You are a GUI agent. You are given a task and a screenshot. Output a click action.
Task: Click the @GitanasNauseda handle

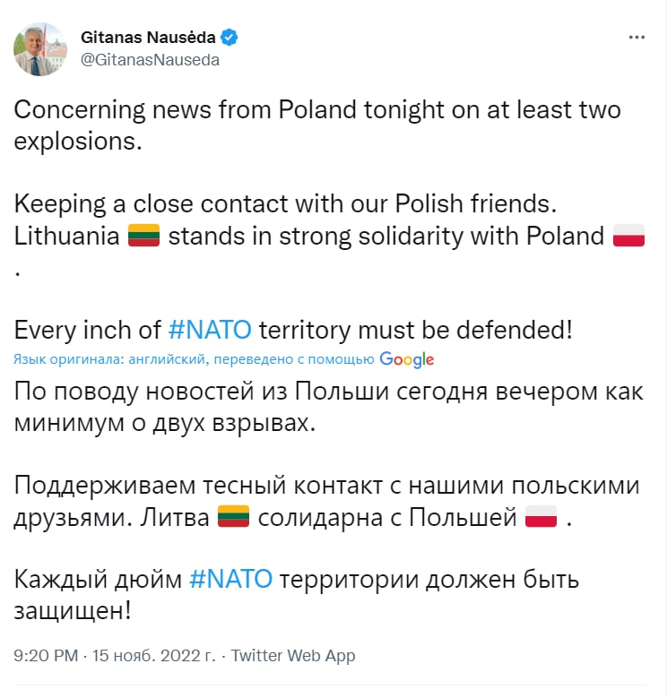pyautogui.click(x=150, y=60)
